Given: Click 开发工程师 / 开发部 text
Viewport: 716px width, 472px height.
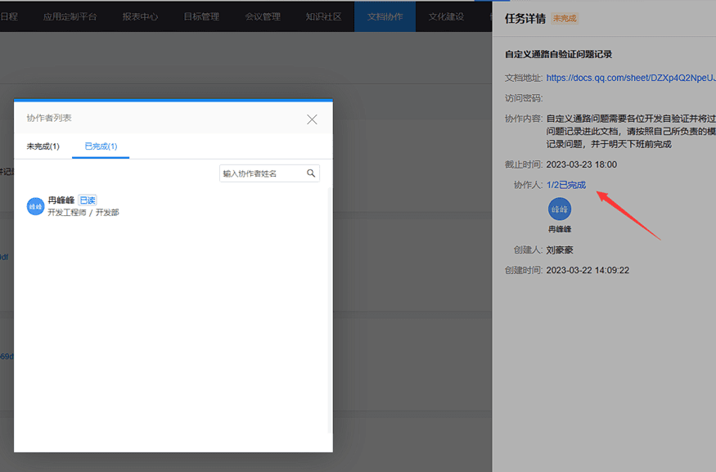Looking at the screenshot, I should coord(83,212).
